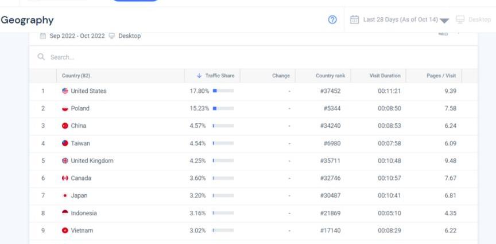Click the Japan flag icon

coord(65,195)
